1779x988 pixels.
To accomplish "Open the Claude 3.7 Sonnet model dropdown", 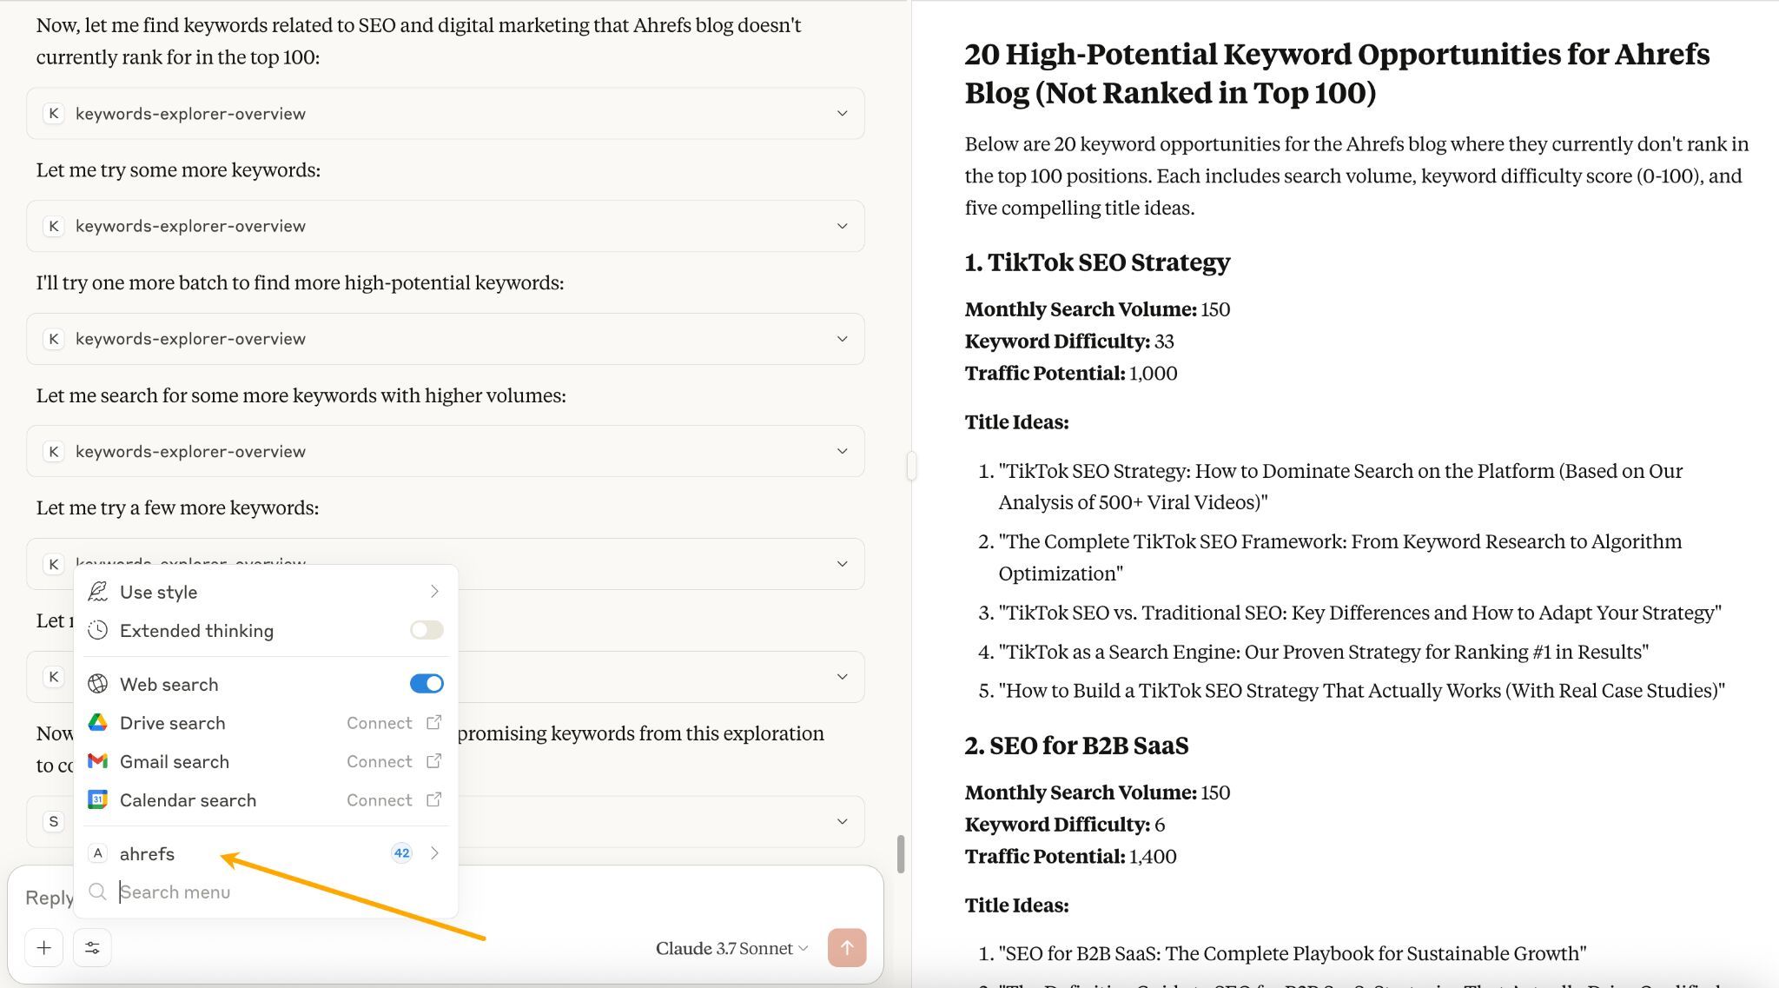I will (x=731, y=948).
